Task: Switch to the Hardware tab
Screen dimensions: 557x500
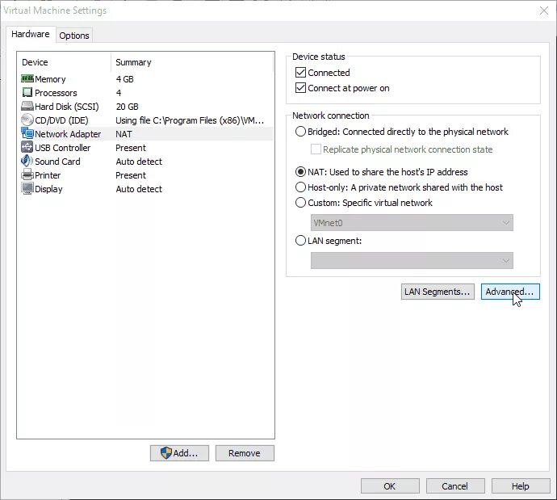Action: pos(31,34)
